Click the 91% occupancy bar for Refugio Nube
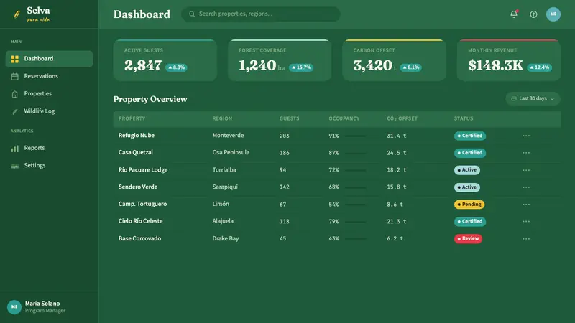Viewport: 575px width, 323px height. (x=355, y=136)
